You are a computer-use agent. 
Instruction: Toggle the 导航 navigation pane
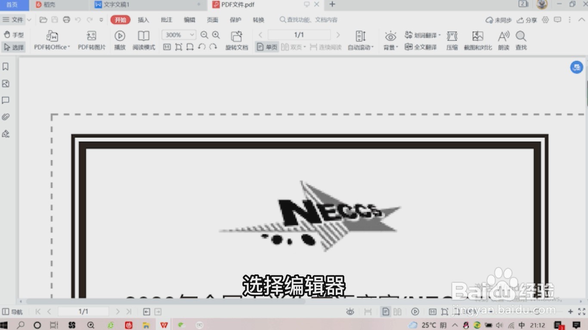point(12,312)
